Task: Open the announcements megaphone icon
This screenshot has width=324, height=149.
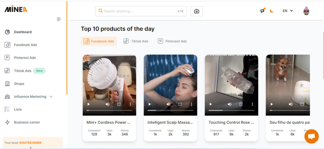Action: [262, 11]
